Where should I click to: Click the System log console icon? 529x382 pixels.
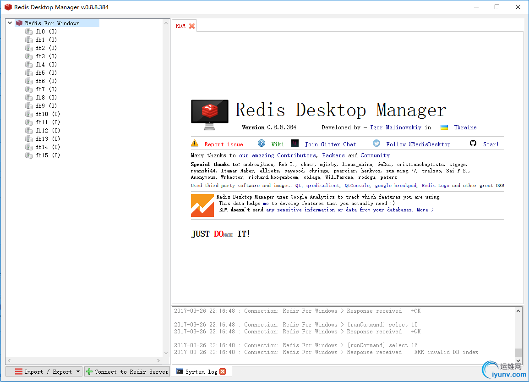[x=180, y=371]
